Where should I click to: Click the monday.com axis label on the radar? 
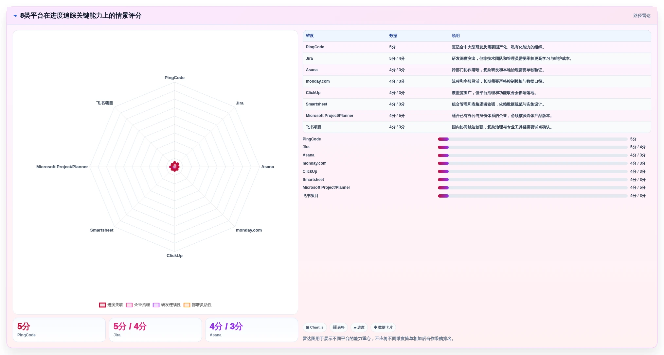[x=249, y=230]
